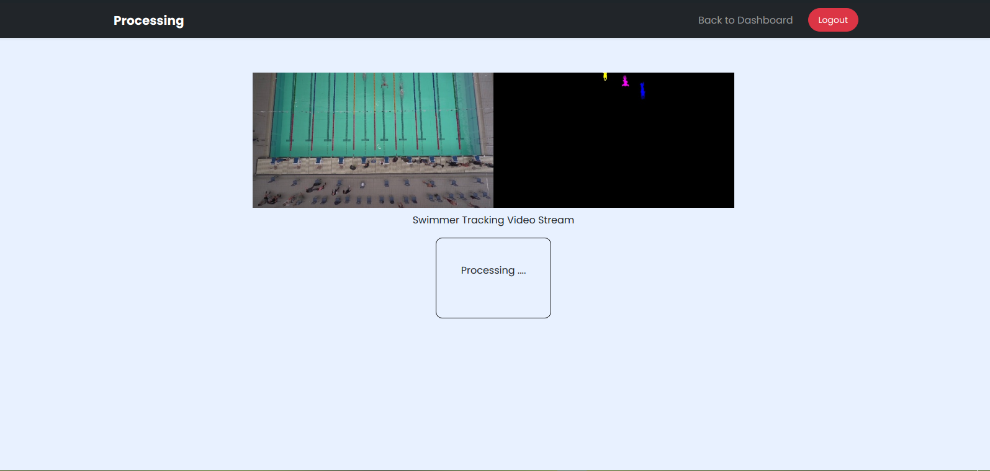
Task: Click the Processing title in navbar
Action: pos(148,20)
